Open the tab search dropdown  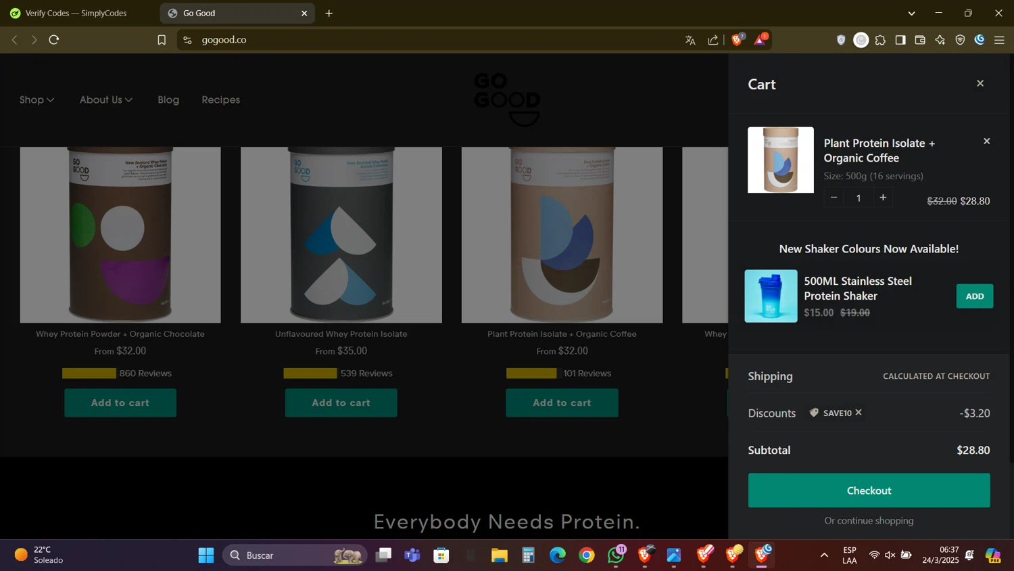(x=911, y=13)
